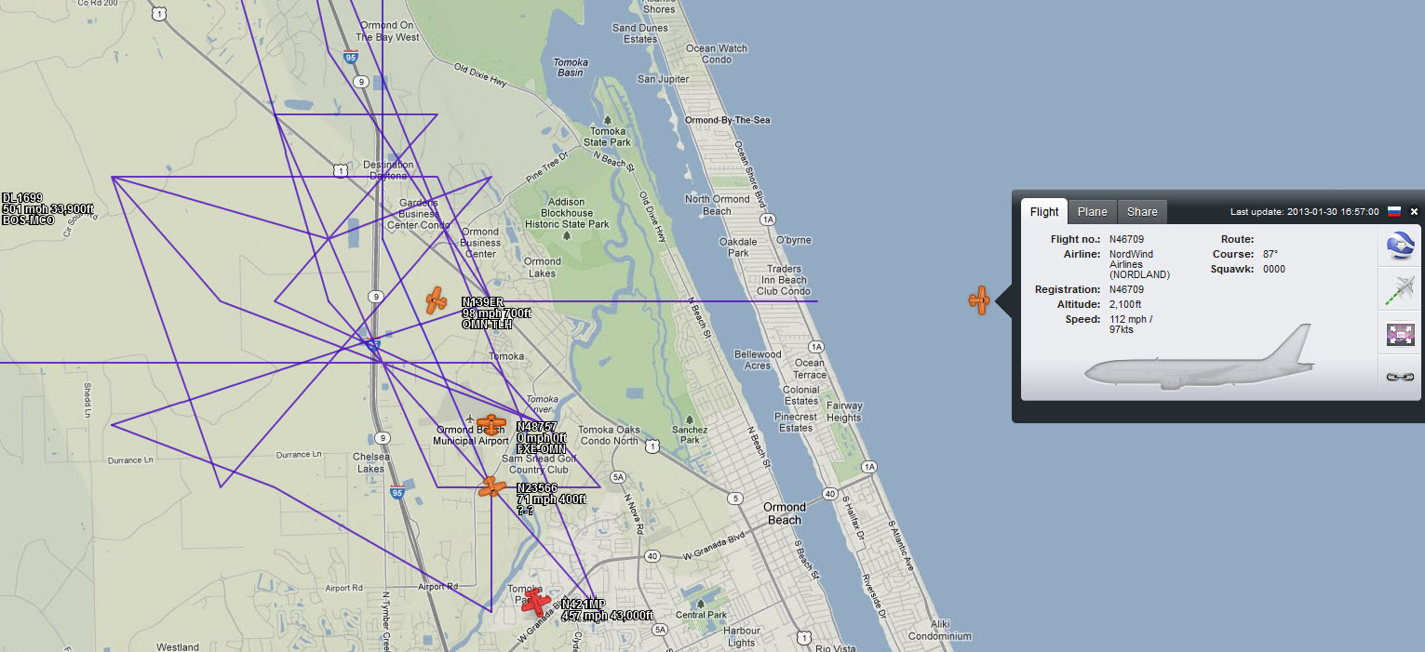Select the orange N139ER aircraft icon

click(x=436, y=300)
